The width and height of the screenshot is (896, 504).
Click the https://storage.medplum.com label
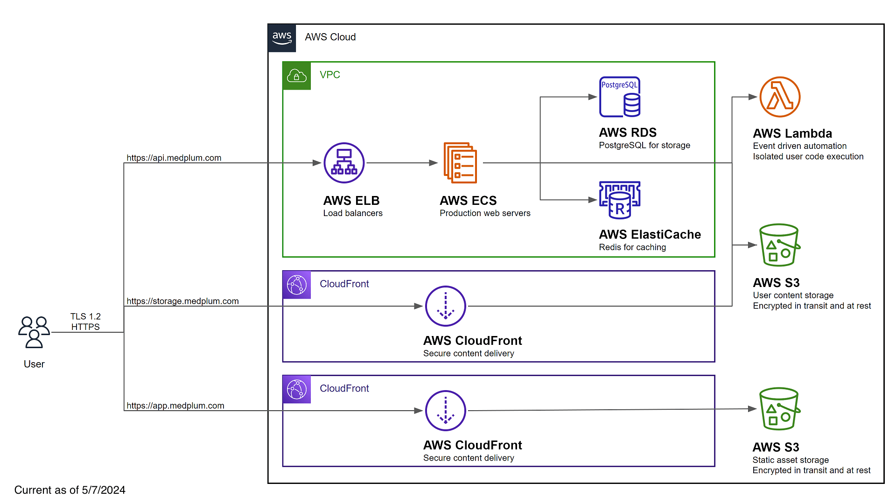click(182, 301)
